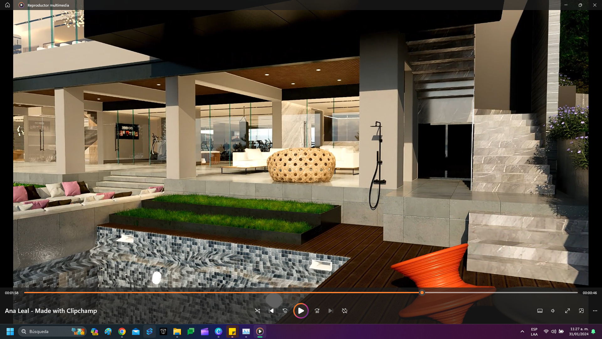The width and height of the screenshot is (602, 339).
Task: Restore down the media player window
Action: click(x=580, y=5)
